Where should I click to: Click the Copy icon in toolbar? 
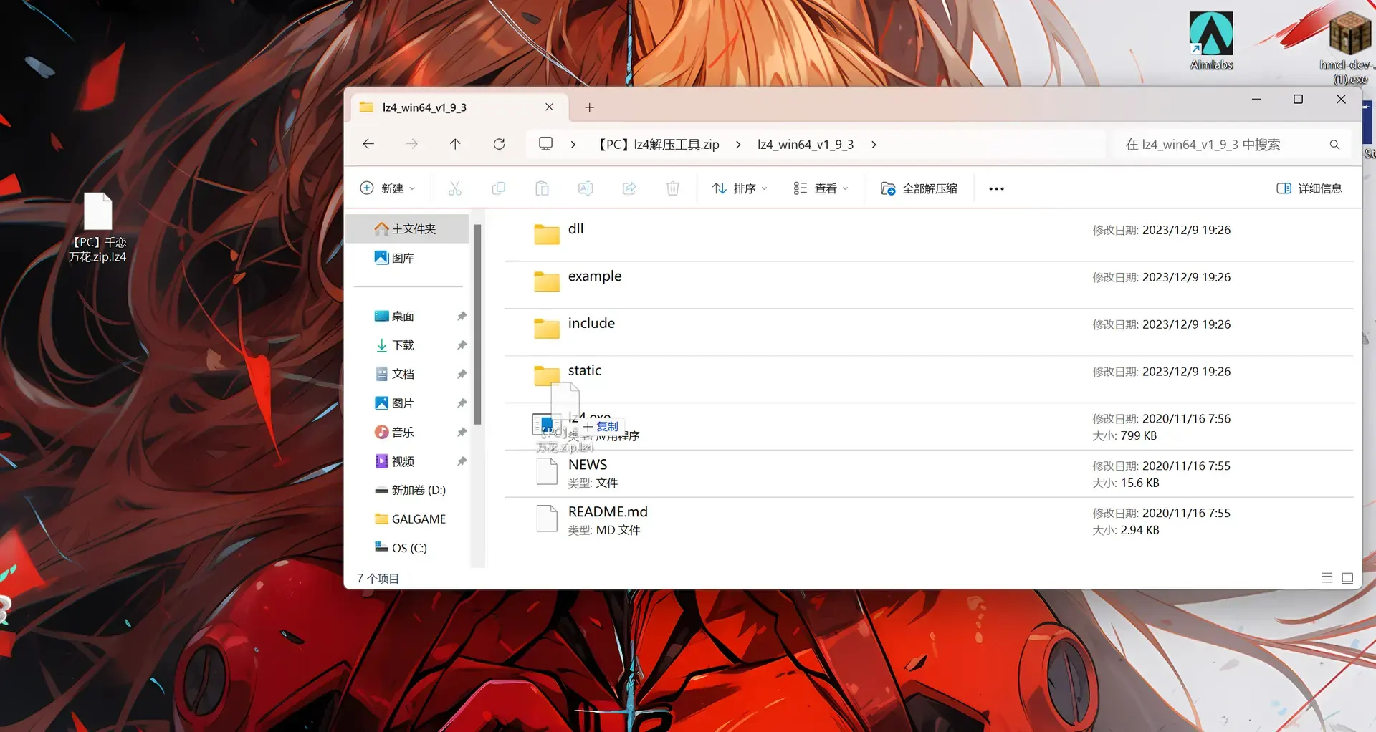pos(499,188)
